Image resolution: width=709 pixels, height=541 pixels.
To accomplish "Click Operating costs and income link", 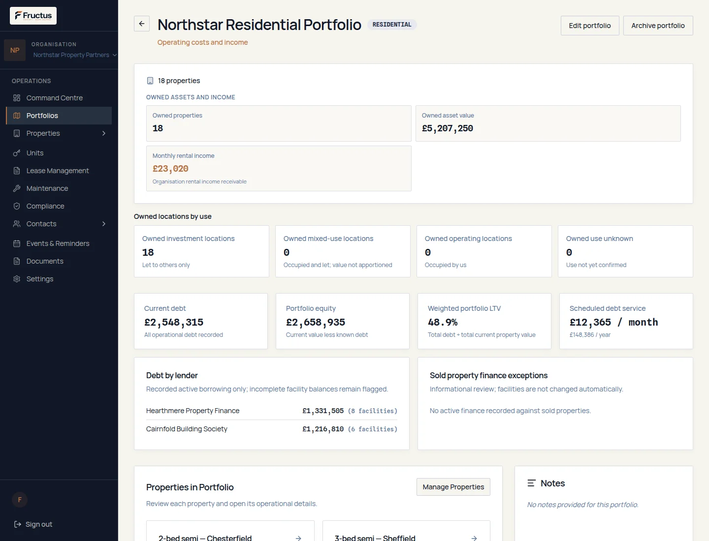I will click(x=202, y=42).
